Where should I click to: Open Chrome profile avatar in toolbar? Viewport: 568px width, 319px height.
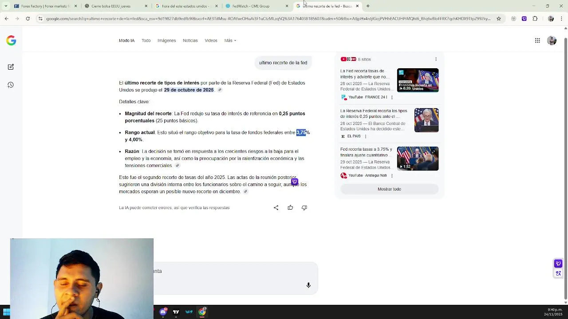coord(551,19)
